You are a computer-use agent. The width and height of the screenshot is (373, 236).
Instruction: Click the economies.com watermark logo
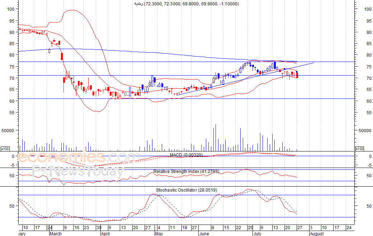pos(79,157)
